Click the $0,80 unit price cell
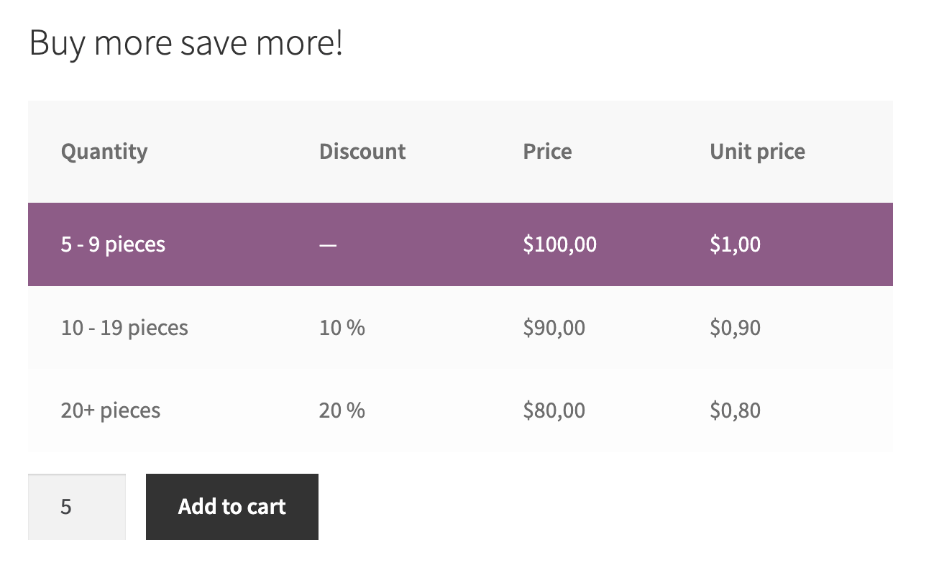The height and width of the screenshot is (578, 939). click(735, 410)
